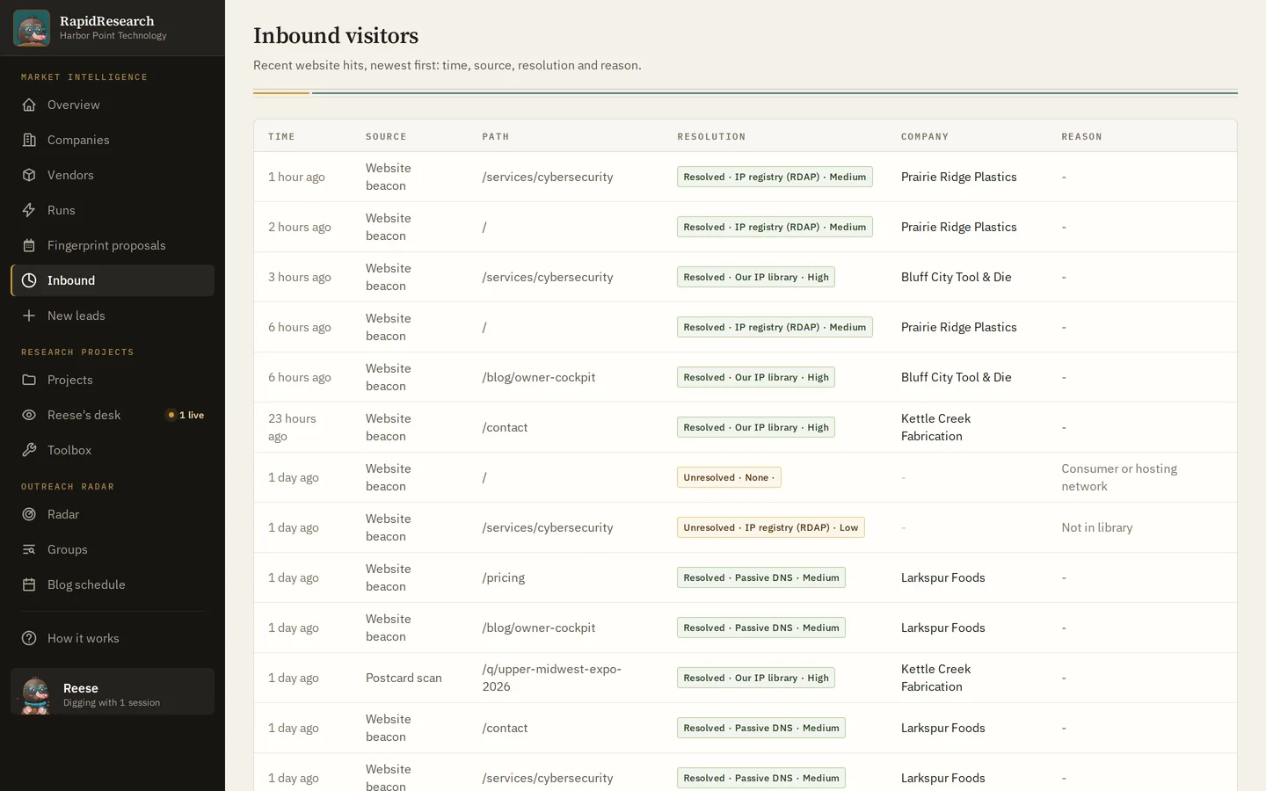Screen dimensions: 1266x791
Task: Click the How it works help icon
Action: pos(29,638)
